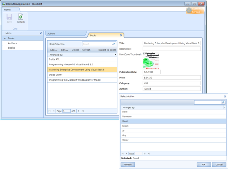Click the search magnifier in BookCollection
The image size is (228, 169).
point(114,44)
